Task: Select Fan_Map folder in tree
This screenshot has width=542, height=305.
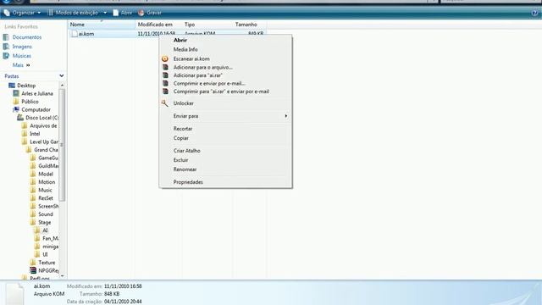Action: tap(51, 238)
